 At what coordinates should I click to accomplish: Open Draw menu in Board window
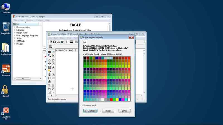pos(62,38)
